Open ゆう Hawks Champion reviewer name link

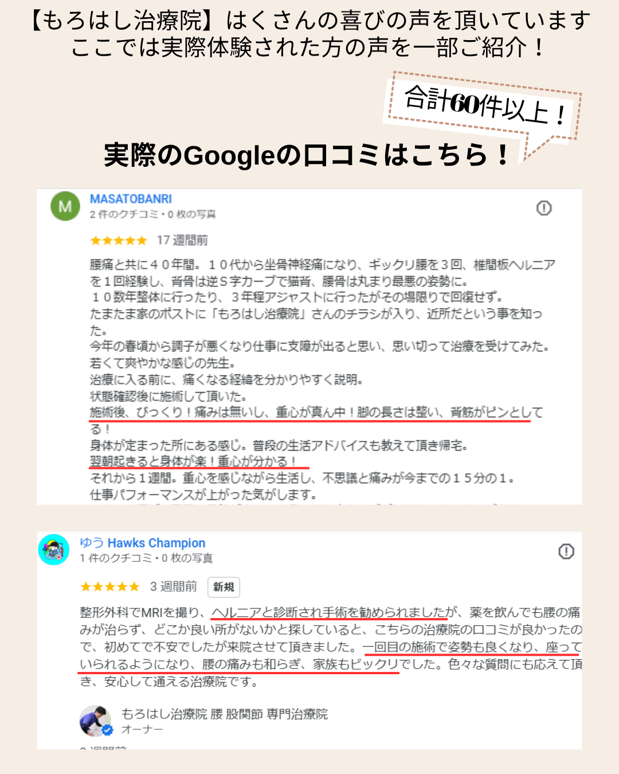point(142,542)
